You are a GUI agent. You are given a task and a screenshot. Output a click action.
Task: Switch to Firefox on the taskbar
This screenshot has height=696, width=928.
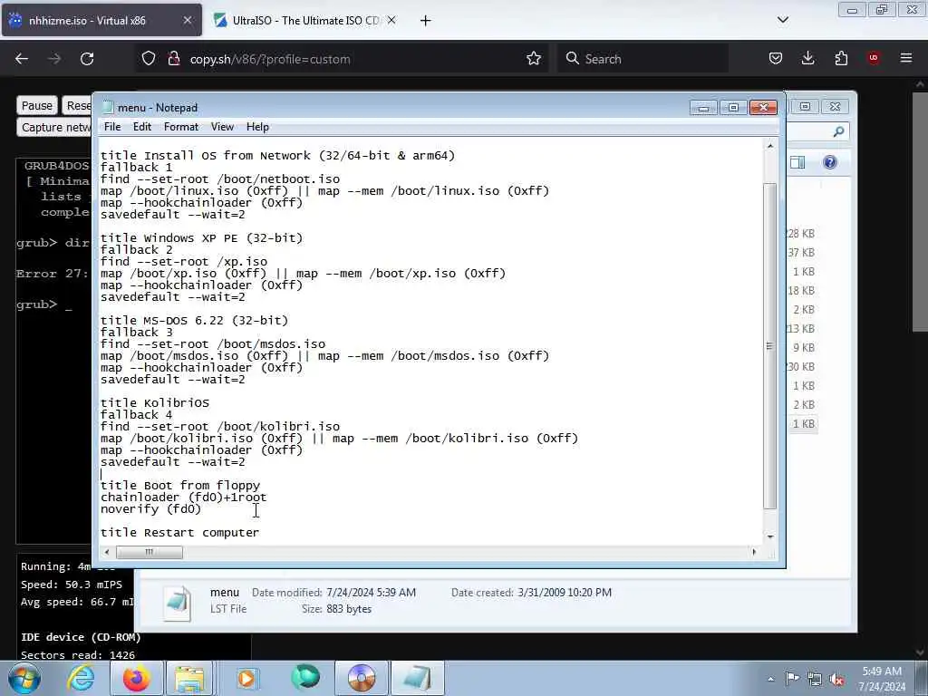[x=136, y=678]
